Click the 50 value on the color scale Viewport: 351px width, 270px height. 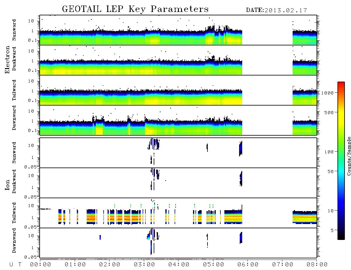click(330, 172)
